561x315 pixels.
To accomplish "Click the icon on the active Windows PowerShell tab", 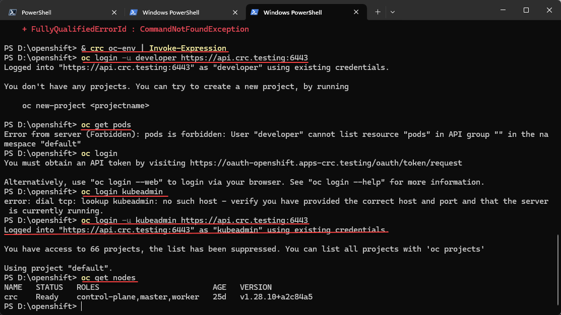I will pos(255,12).
